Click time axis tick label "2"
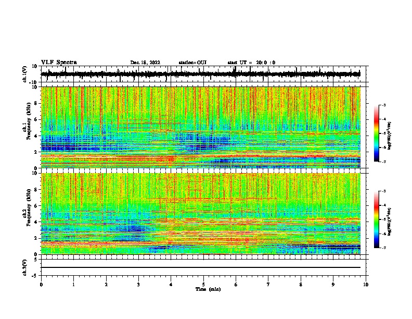This screenshot has width=412, height=319. [x=106, y=285]
